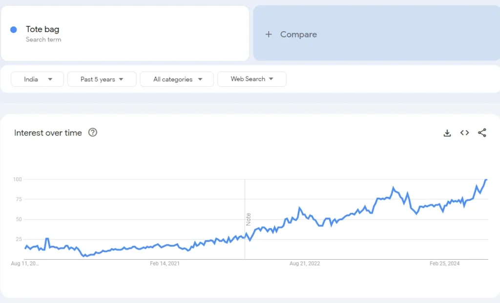Image resolution: width=500 pixels, height=303 pixels.
Task: Click the chart peak reaching 100
Action: coord(486,179)
